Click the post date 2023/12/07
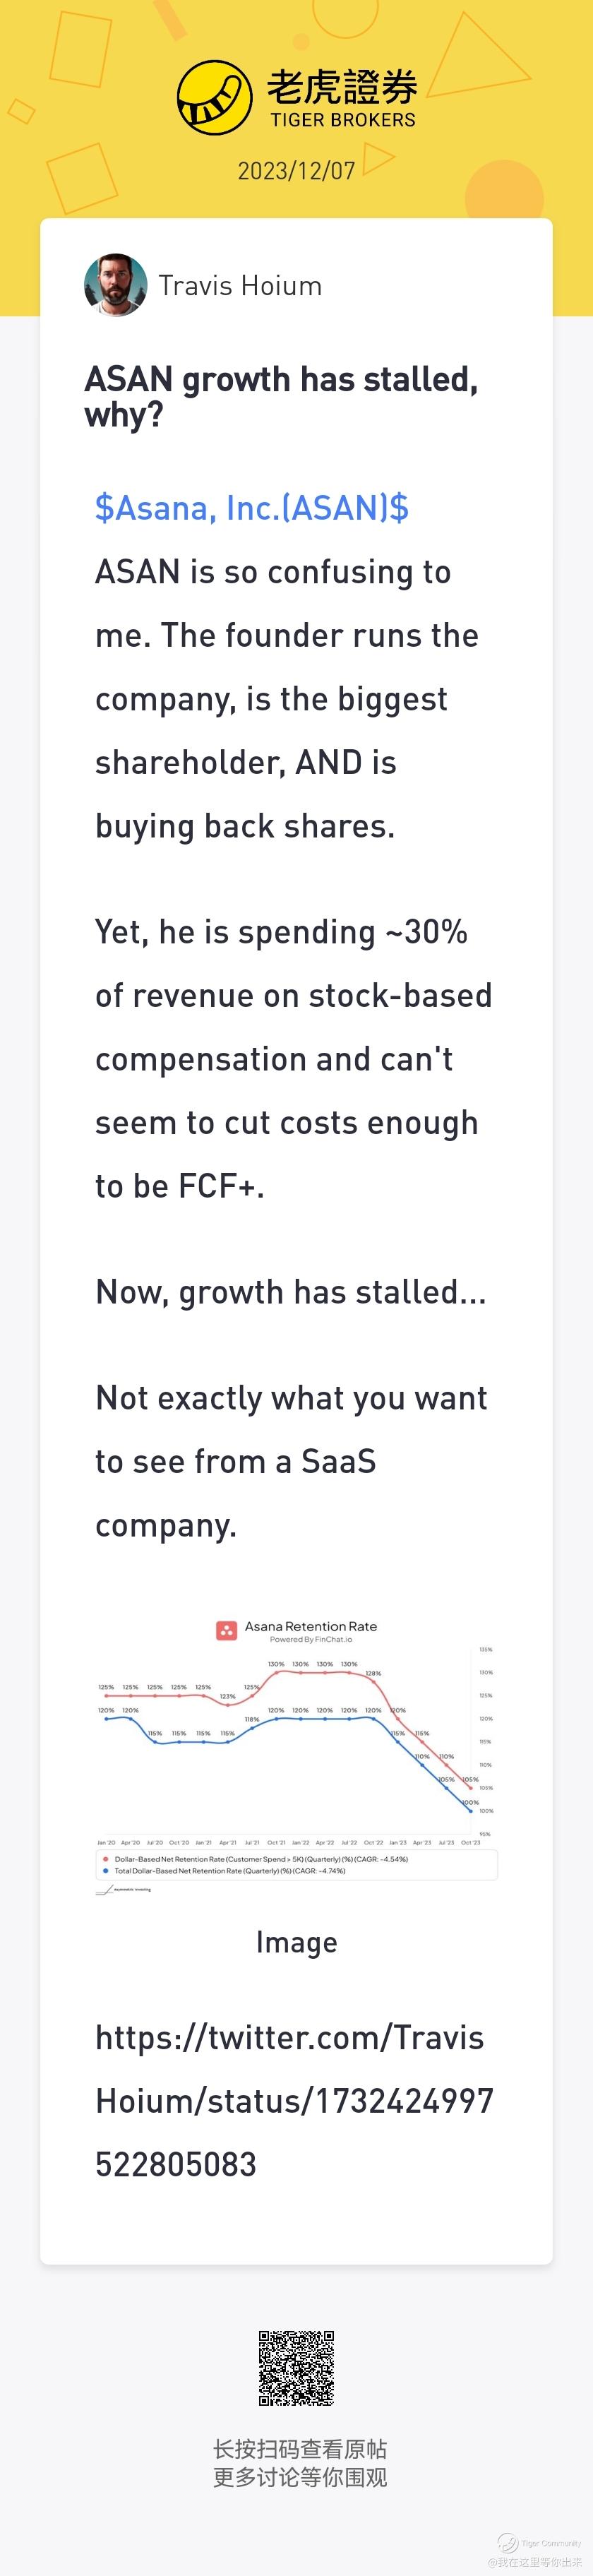The image size is (593, 2576). pyautogui.click(x=296, y=171)
